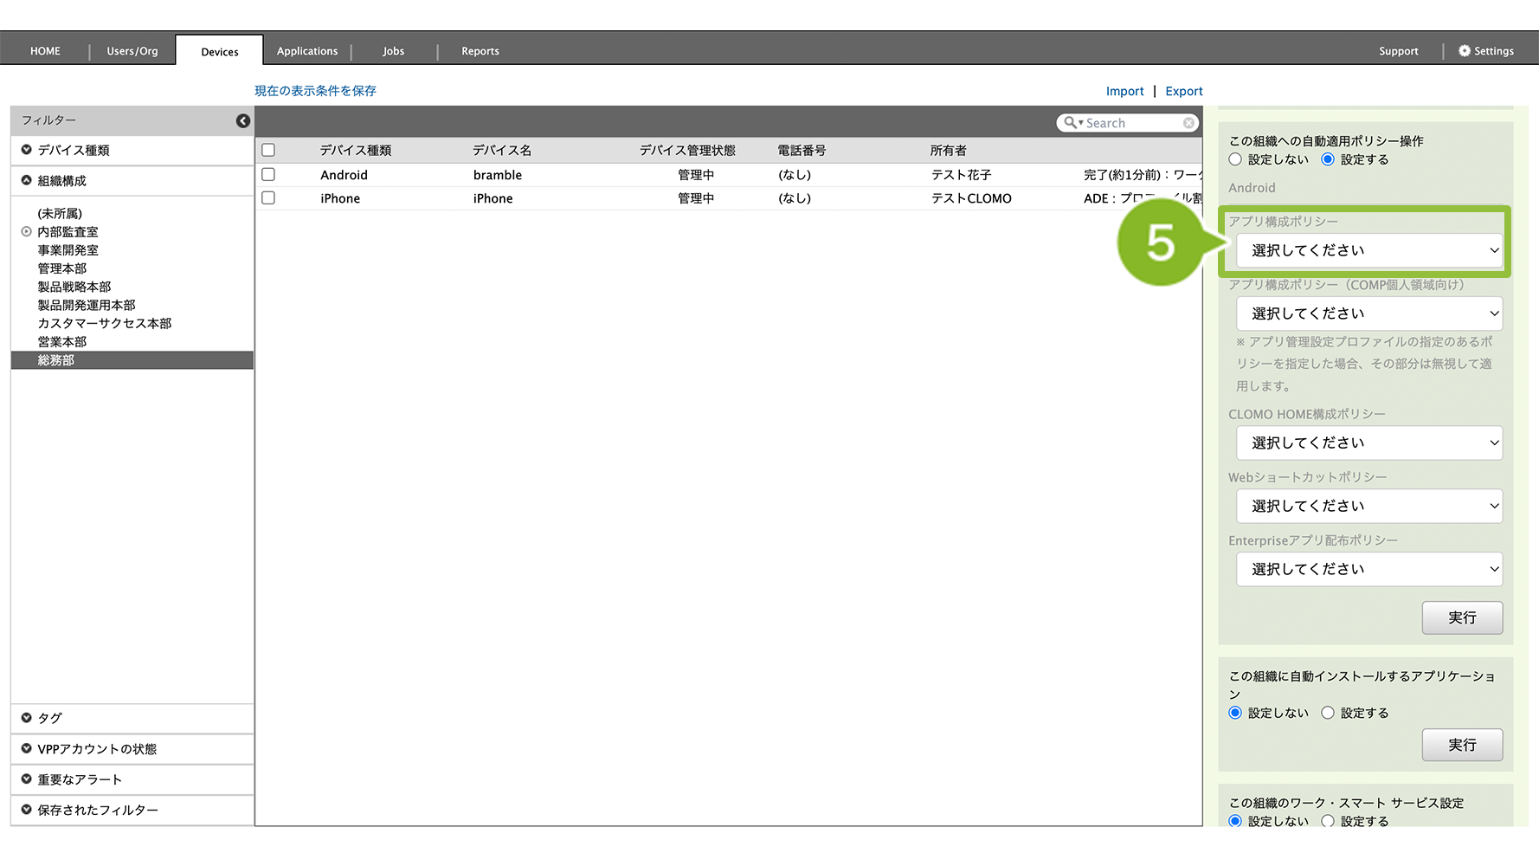Check the Android bramble device checkbox

click(x=268, y=174)
